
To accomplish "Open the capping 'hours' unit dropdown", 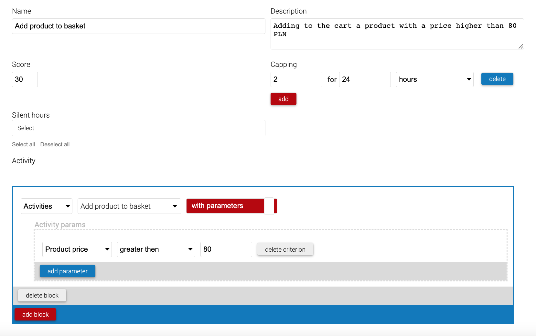I will pos(435,79).
